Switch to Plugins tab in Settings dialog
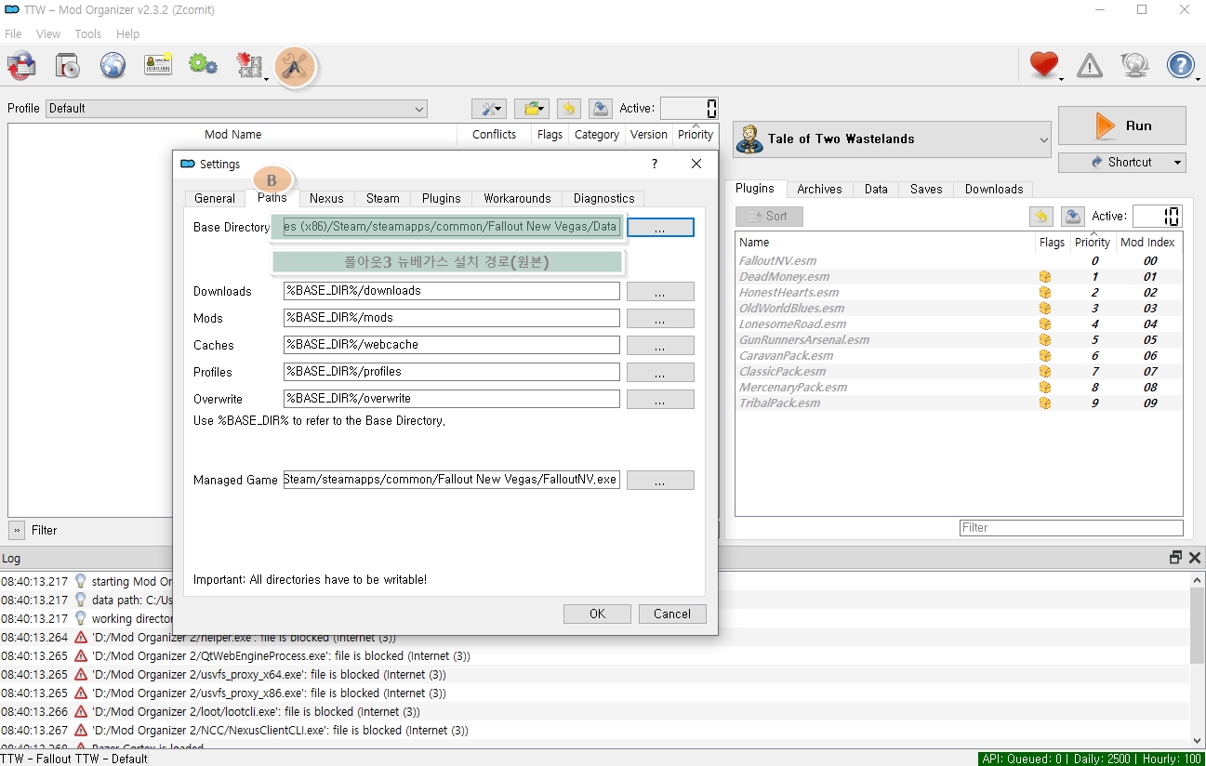Image resolution: width=1206 pixels, height=766 pixels. 442,198
